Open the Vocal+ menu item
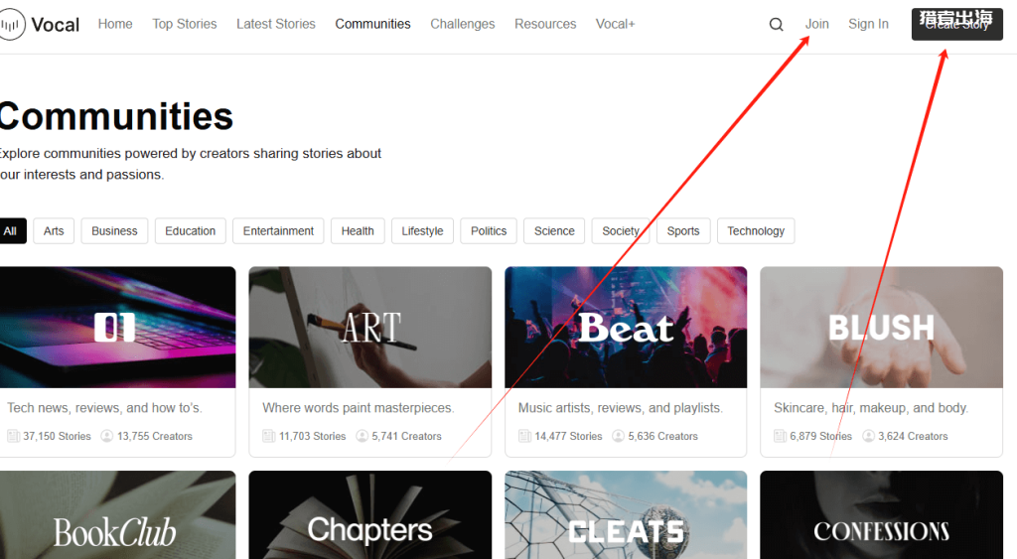The height and width of the screenshot is (559, 1017). [615, 24]
